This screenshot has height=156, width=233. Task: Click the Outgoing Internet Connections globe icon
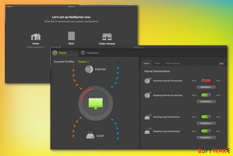coord(147,95)
